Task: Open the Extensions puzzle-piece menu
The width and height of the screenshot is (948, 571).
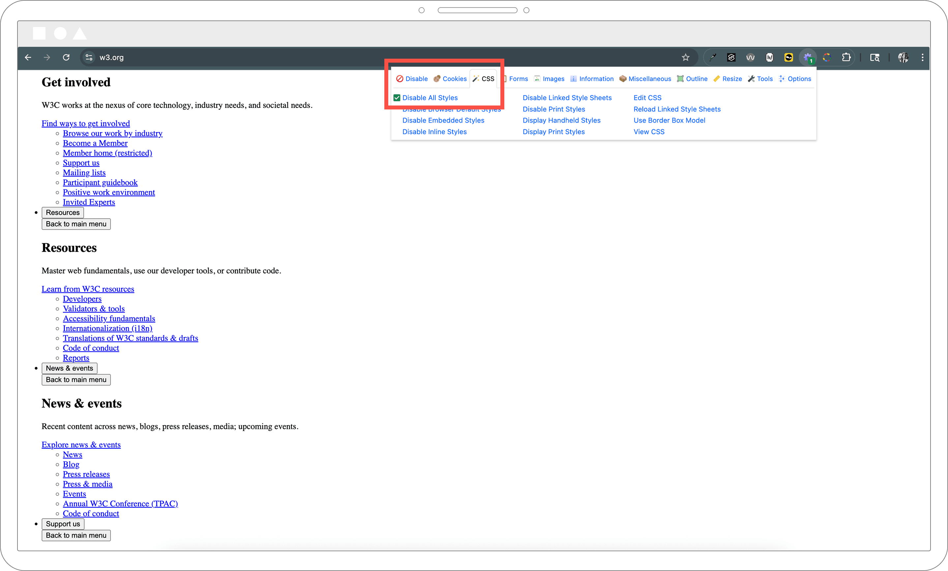Action: (x=846, y=57)
